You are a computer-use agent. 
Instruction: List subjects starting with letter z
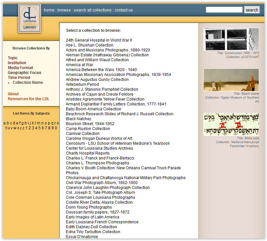[x=24, y=128]
